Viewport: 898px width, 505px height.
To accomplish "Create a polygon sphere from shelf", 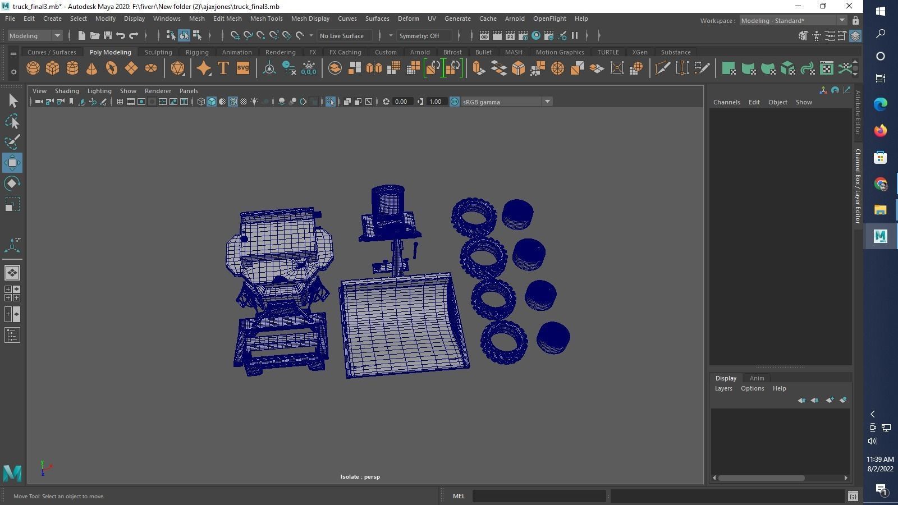I will coord(33,68).
